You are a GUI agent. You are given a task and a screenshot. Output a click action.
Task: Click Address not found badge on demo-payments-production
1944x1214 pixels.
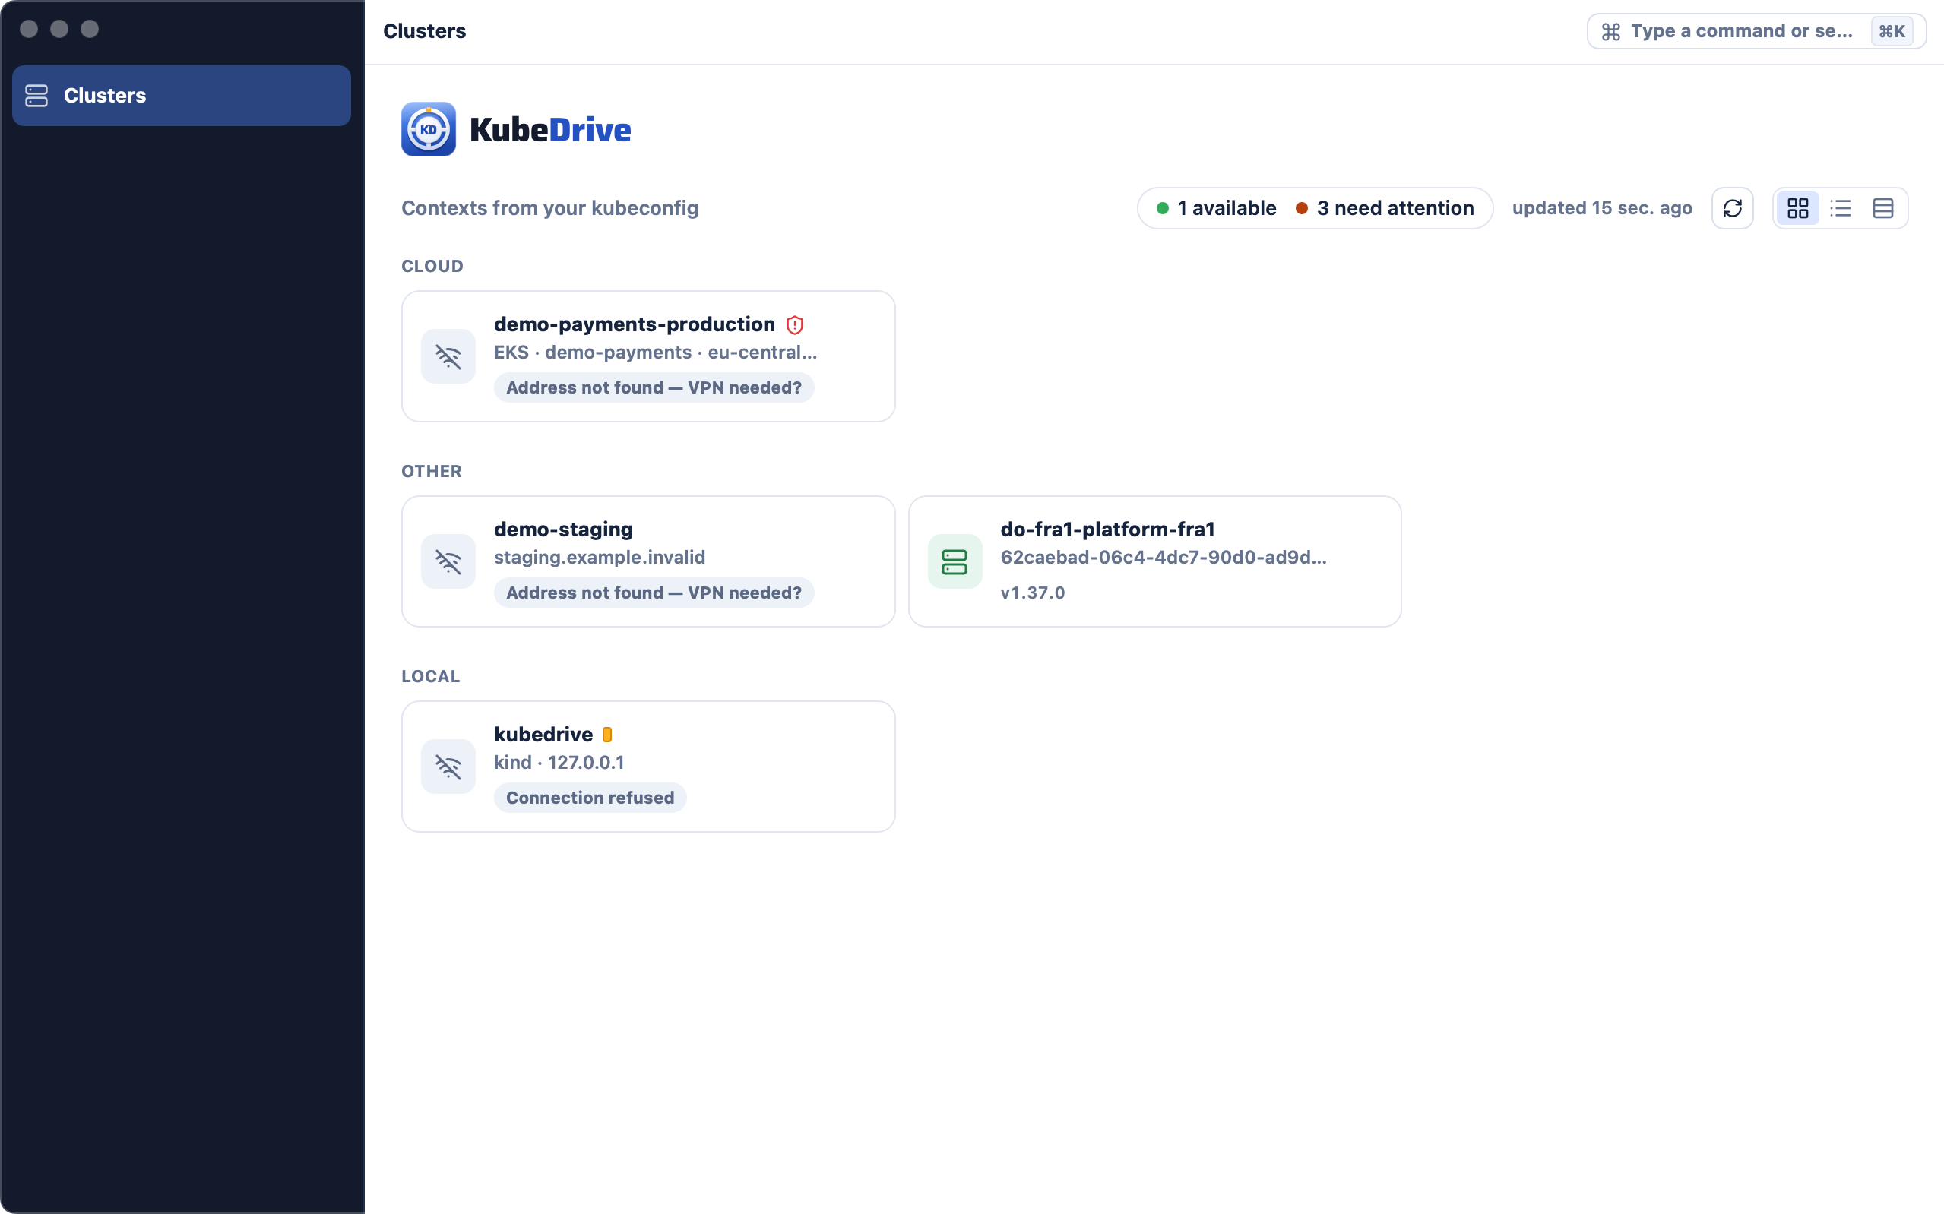pyautogui.click(x=654, y=387)
